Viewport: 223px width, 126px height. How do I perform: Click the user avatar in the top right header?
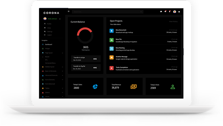click(x=175, y=11)
